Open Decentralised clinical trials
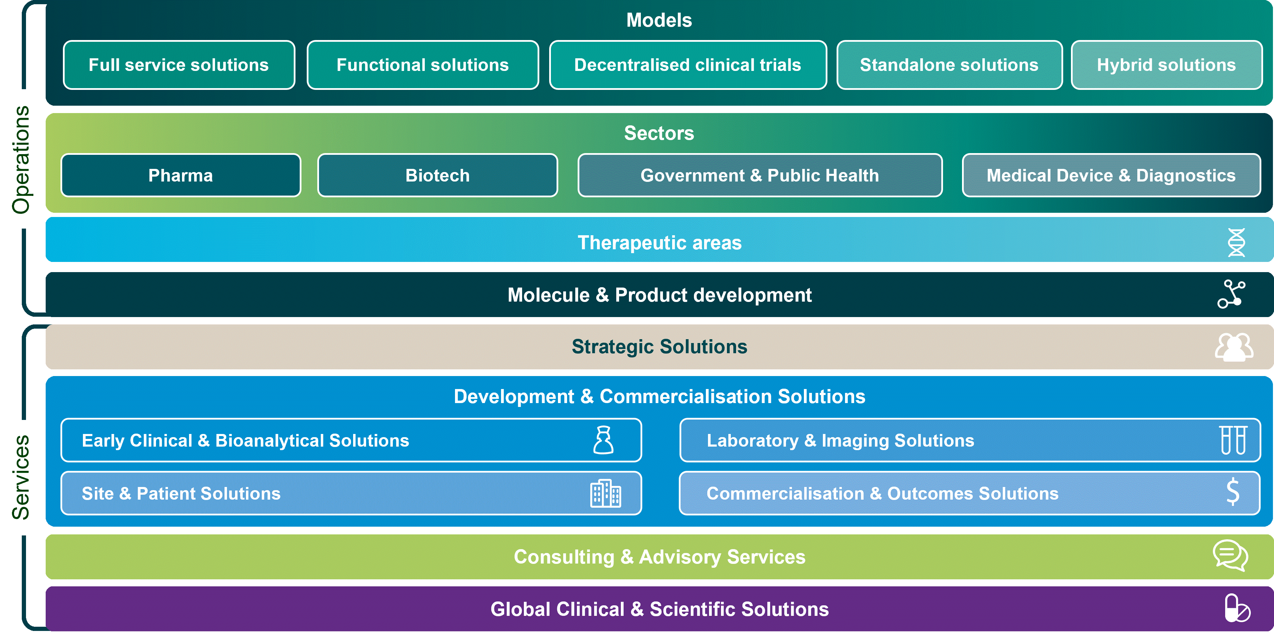This screenshot has height=632, width=1274. (688, 65)
